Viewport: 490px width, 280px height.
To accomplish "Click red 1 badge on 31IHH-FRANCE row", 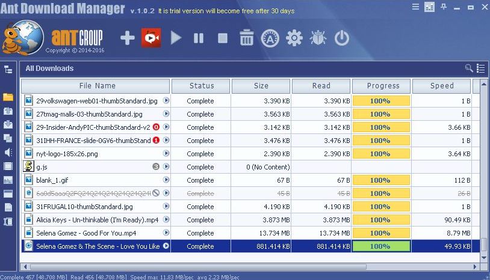I will click(156, 141).
